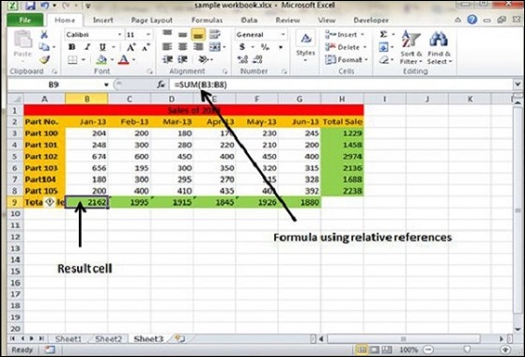Image resolution: width=525 pixels, height=357 pixels.
Task: Toggle Bold formatting
Action: point(71,47)
